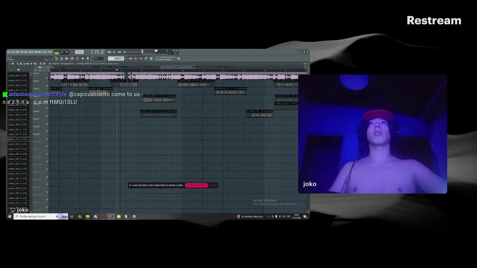477x268 pixels.
Task: Open the FILE menu
Action: 9,52
